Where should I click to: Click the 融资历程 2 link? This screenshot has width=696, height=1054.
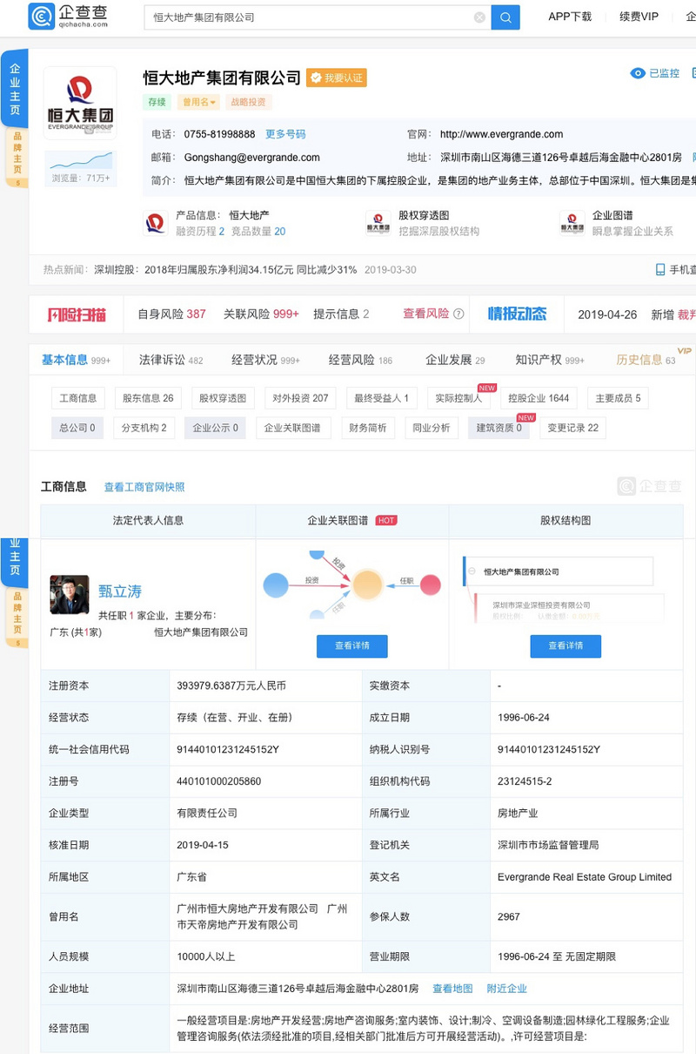pos(200,232)
